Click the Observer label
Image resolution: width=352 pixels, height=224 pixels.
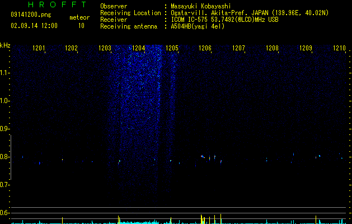tap(114, 6)
